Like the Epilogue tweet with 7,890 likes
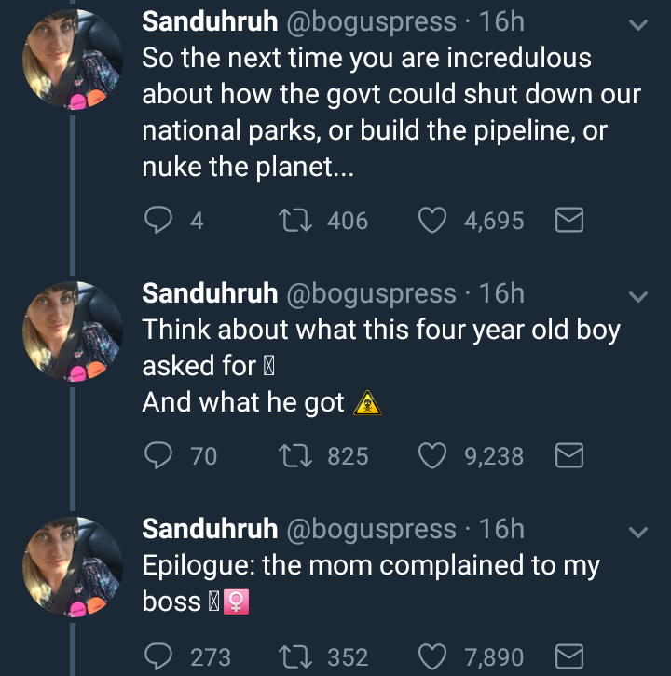The image size is (671, 676). [x=431, y=657]
